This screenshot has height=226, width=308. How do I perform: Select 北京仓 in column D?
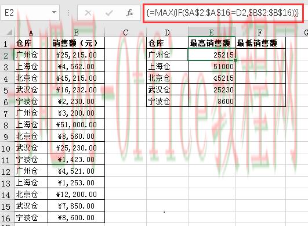(168, 78)
